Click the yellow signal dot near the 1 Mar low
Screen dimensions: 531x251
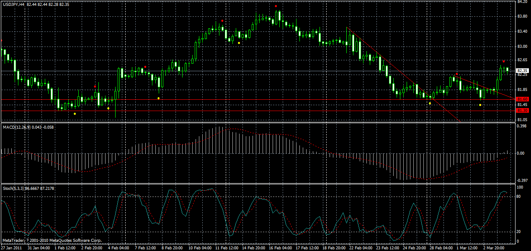tap(480, 105)
